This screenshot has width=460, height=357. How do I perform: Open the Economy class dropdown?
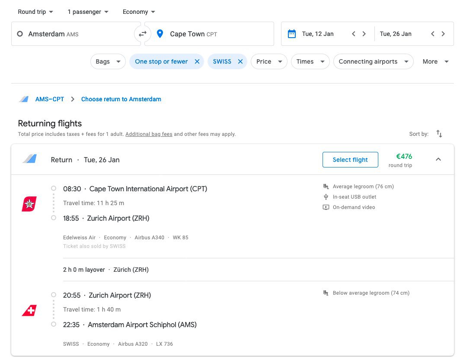pyautogui.click(x=139, y=12)
